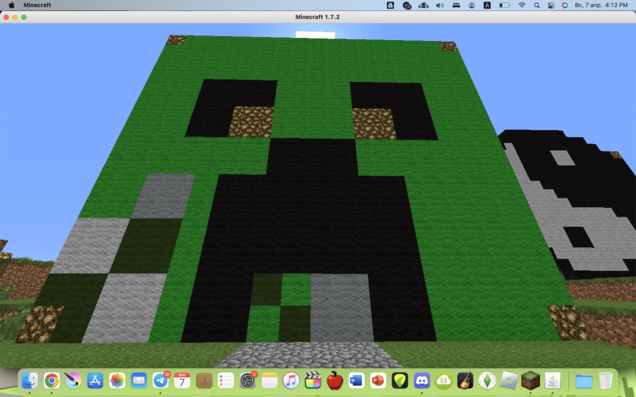
Task: Launch GarageBand from the dock
Action: (x=465, y=380)
